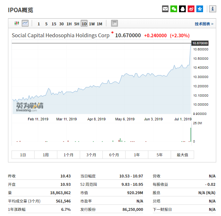Set chart interval to 15 minutes
Screen dimensions: 221x216
tap(54, 24)
